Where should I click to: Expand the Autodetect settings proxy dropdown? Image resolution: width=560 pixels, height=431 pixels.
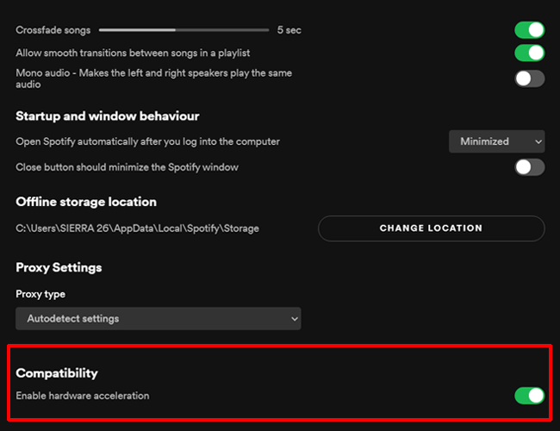(x=158, y=319)
